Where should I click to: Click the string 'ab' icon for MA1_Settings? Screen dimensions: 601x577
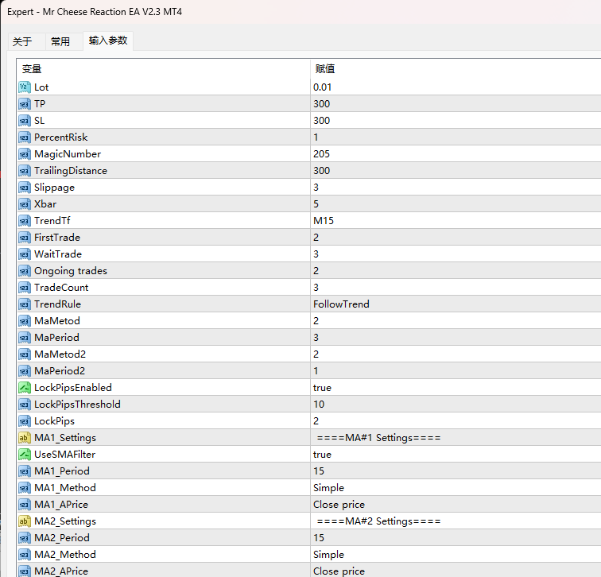[24, 438]
